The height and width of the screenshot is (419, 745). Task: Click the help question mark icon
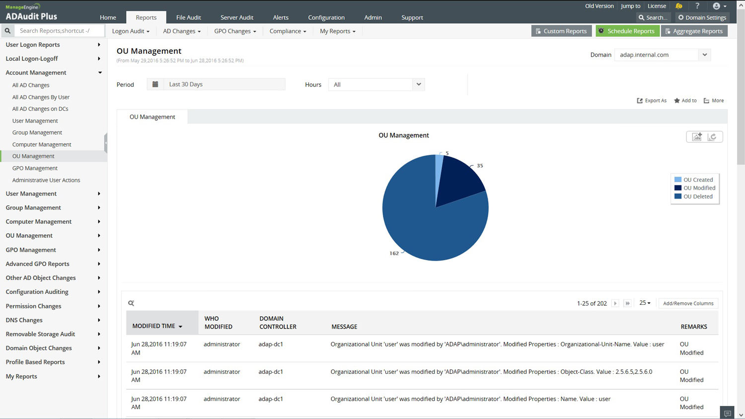(697, 6)
